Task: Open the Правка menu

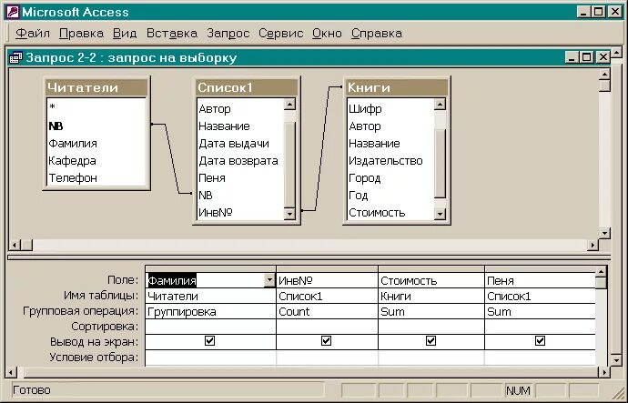Action: click(81, 34)
